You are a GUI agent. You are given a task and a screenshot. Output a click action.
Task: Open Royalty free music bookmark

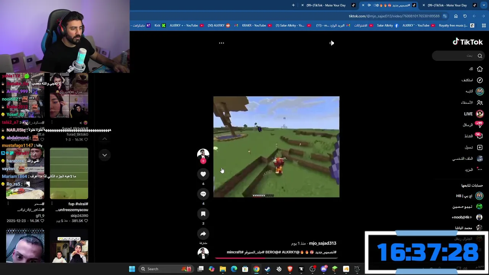456,26
